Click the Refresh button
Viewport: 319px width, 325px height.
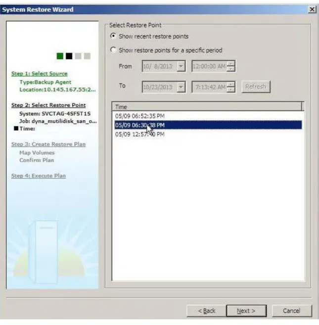[x=256, y=87]
